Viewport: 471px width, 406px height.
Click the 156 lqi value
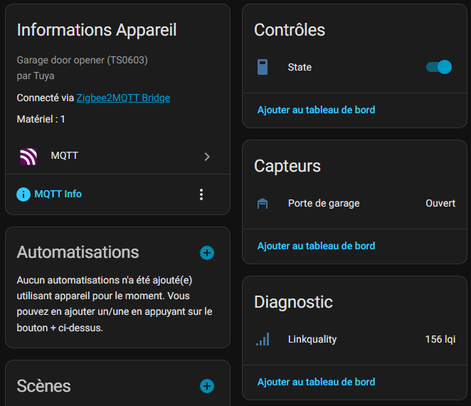(x=440, y=340)
